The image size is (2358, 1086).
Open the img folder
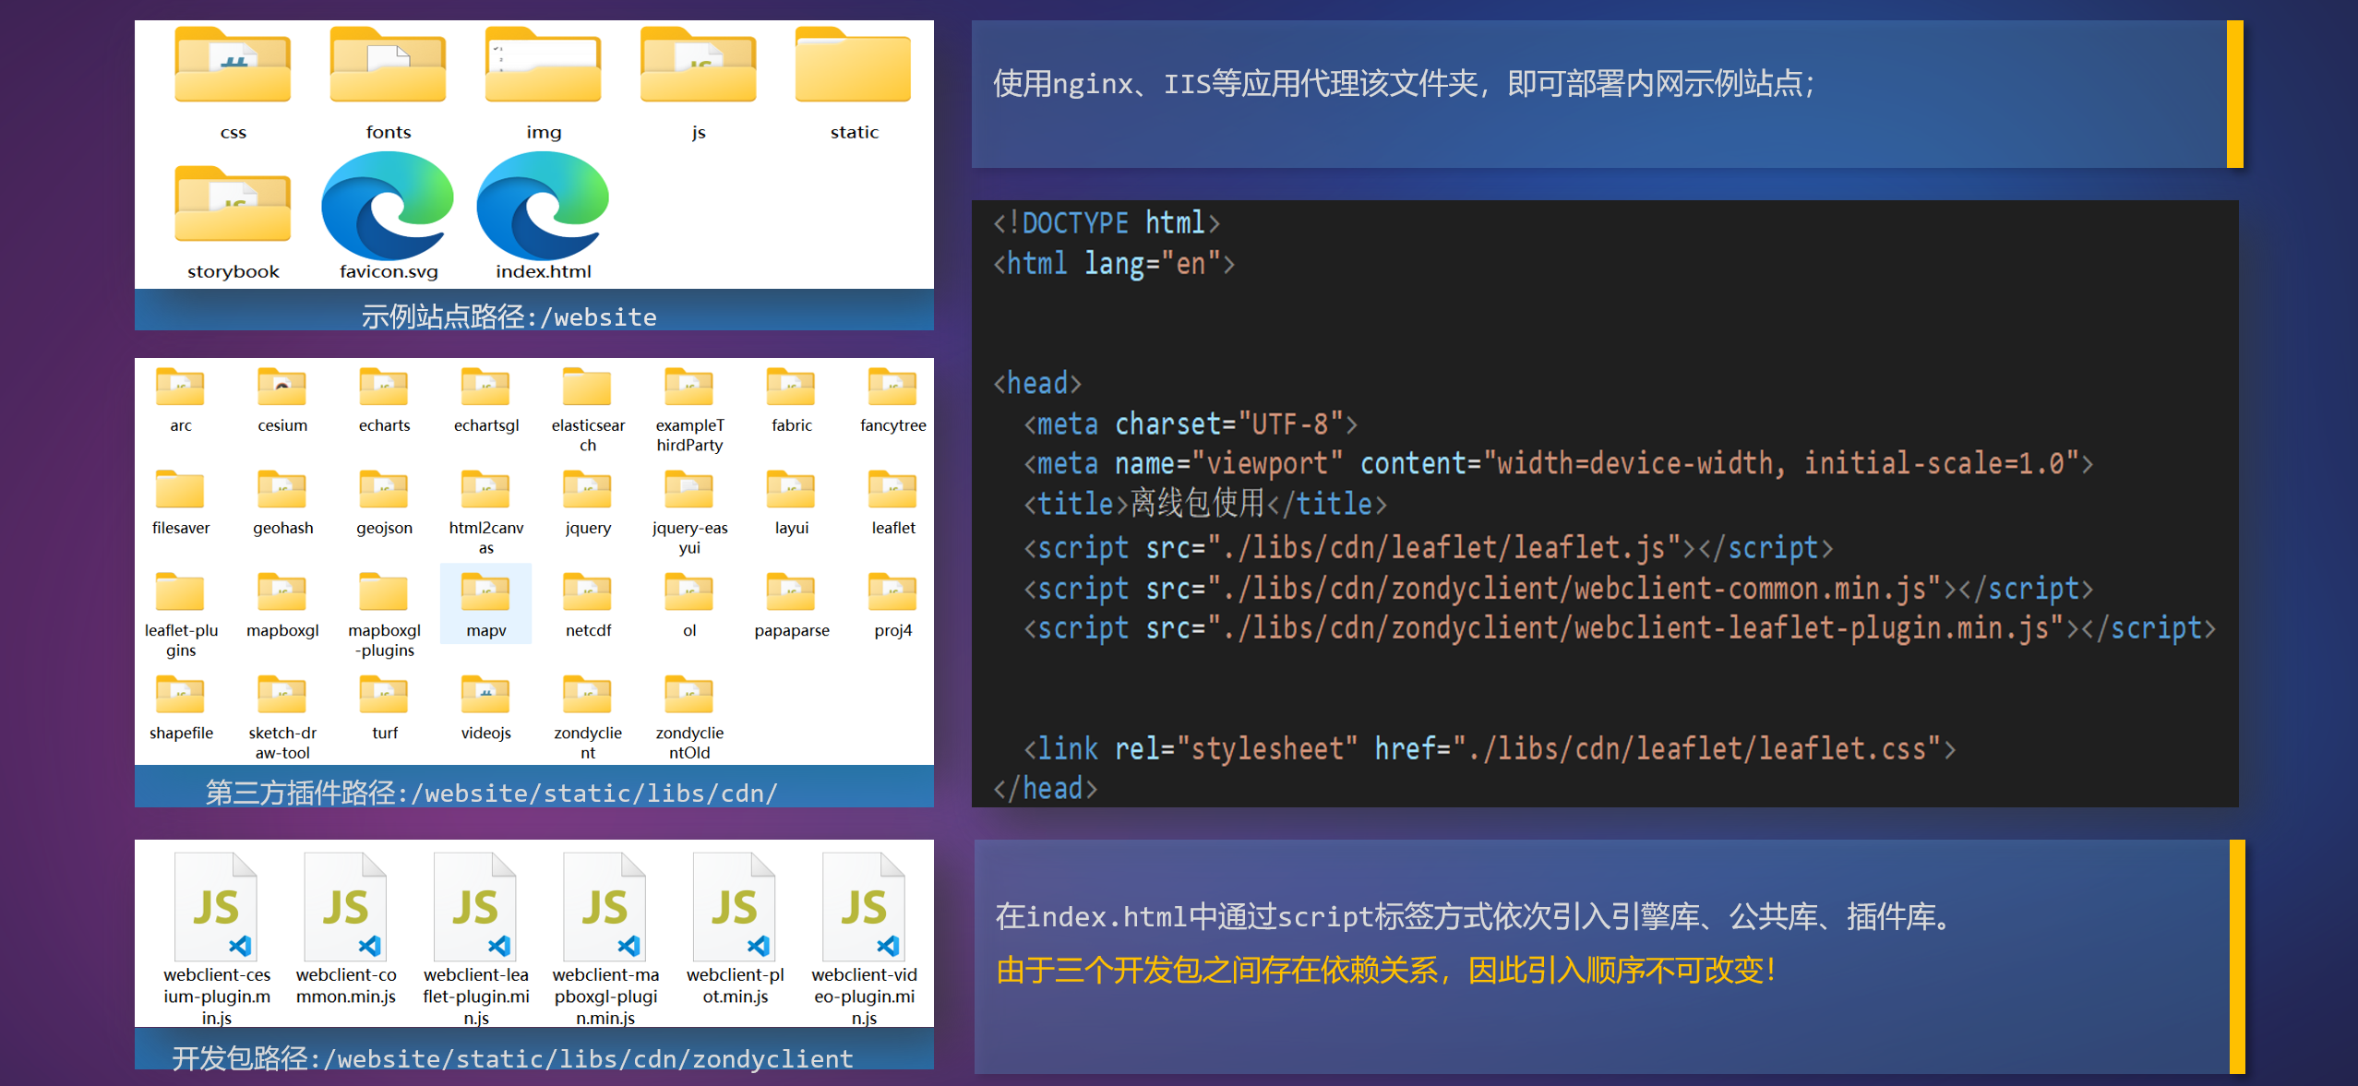point(543,65)
